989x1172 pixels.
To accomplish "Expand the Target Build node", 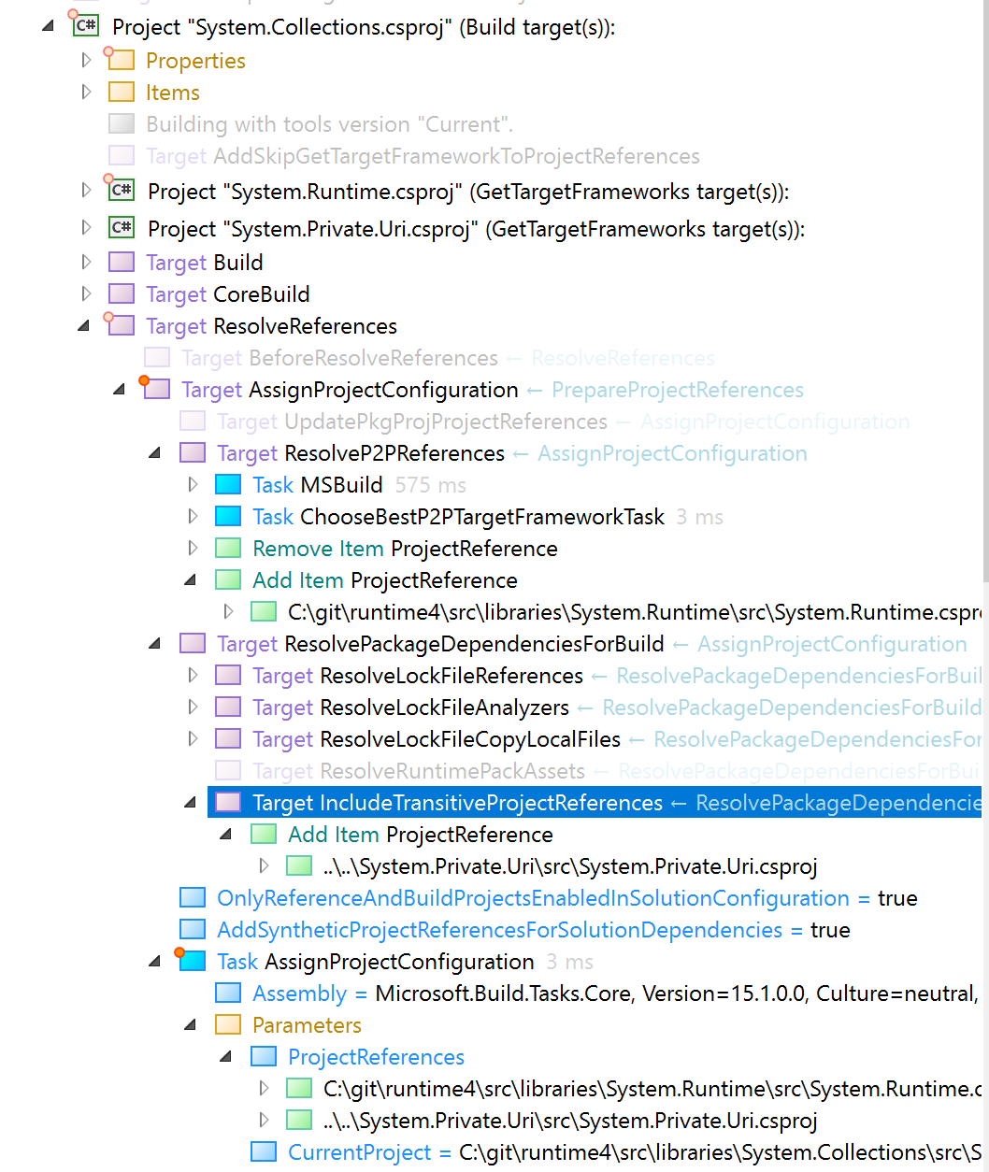I will click(86, 263).
